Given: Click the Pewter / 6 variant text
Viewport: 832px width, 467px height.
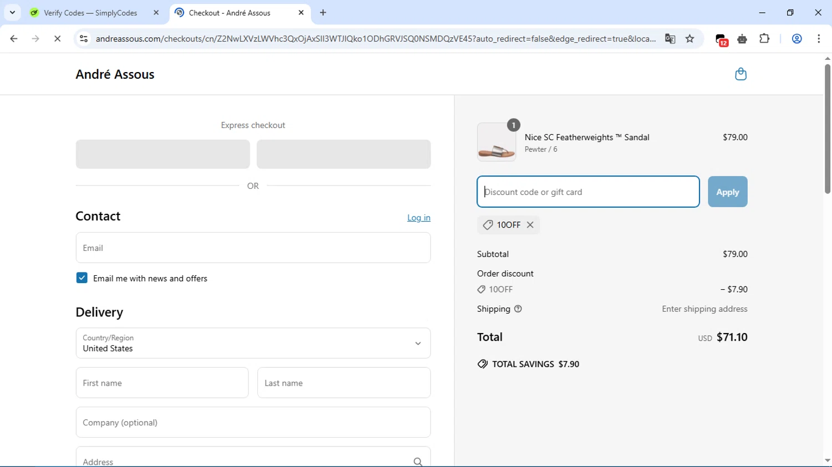Looking at the screenshot, I should 541,149.
